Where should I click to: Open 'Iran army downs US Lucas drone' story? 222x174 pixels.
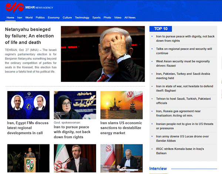[x=182, y=138]
